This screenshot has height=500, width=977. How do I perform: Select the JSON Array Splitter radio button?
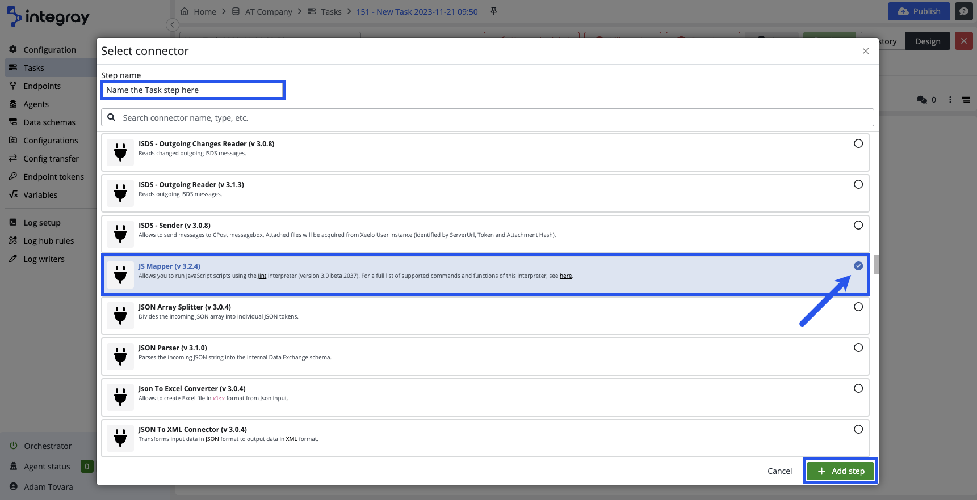858,307
